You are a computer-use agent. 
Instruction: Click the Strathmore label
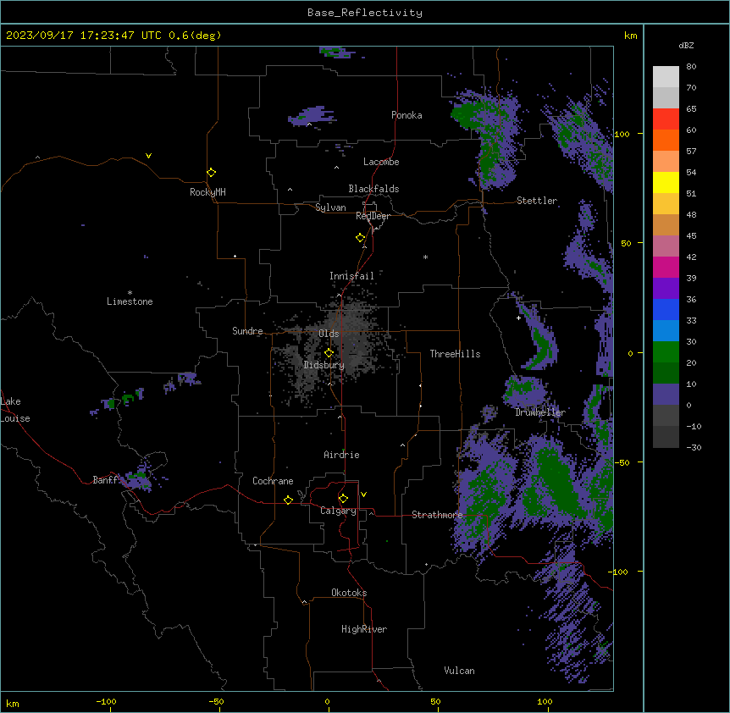(x=437, y=515)
